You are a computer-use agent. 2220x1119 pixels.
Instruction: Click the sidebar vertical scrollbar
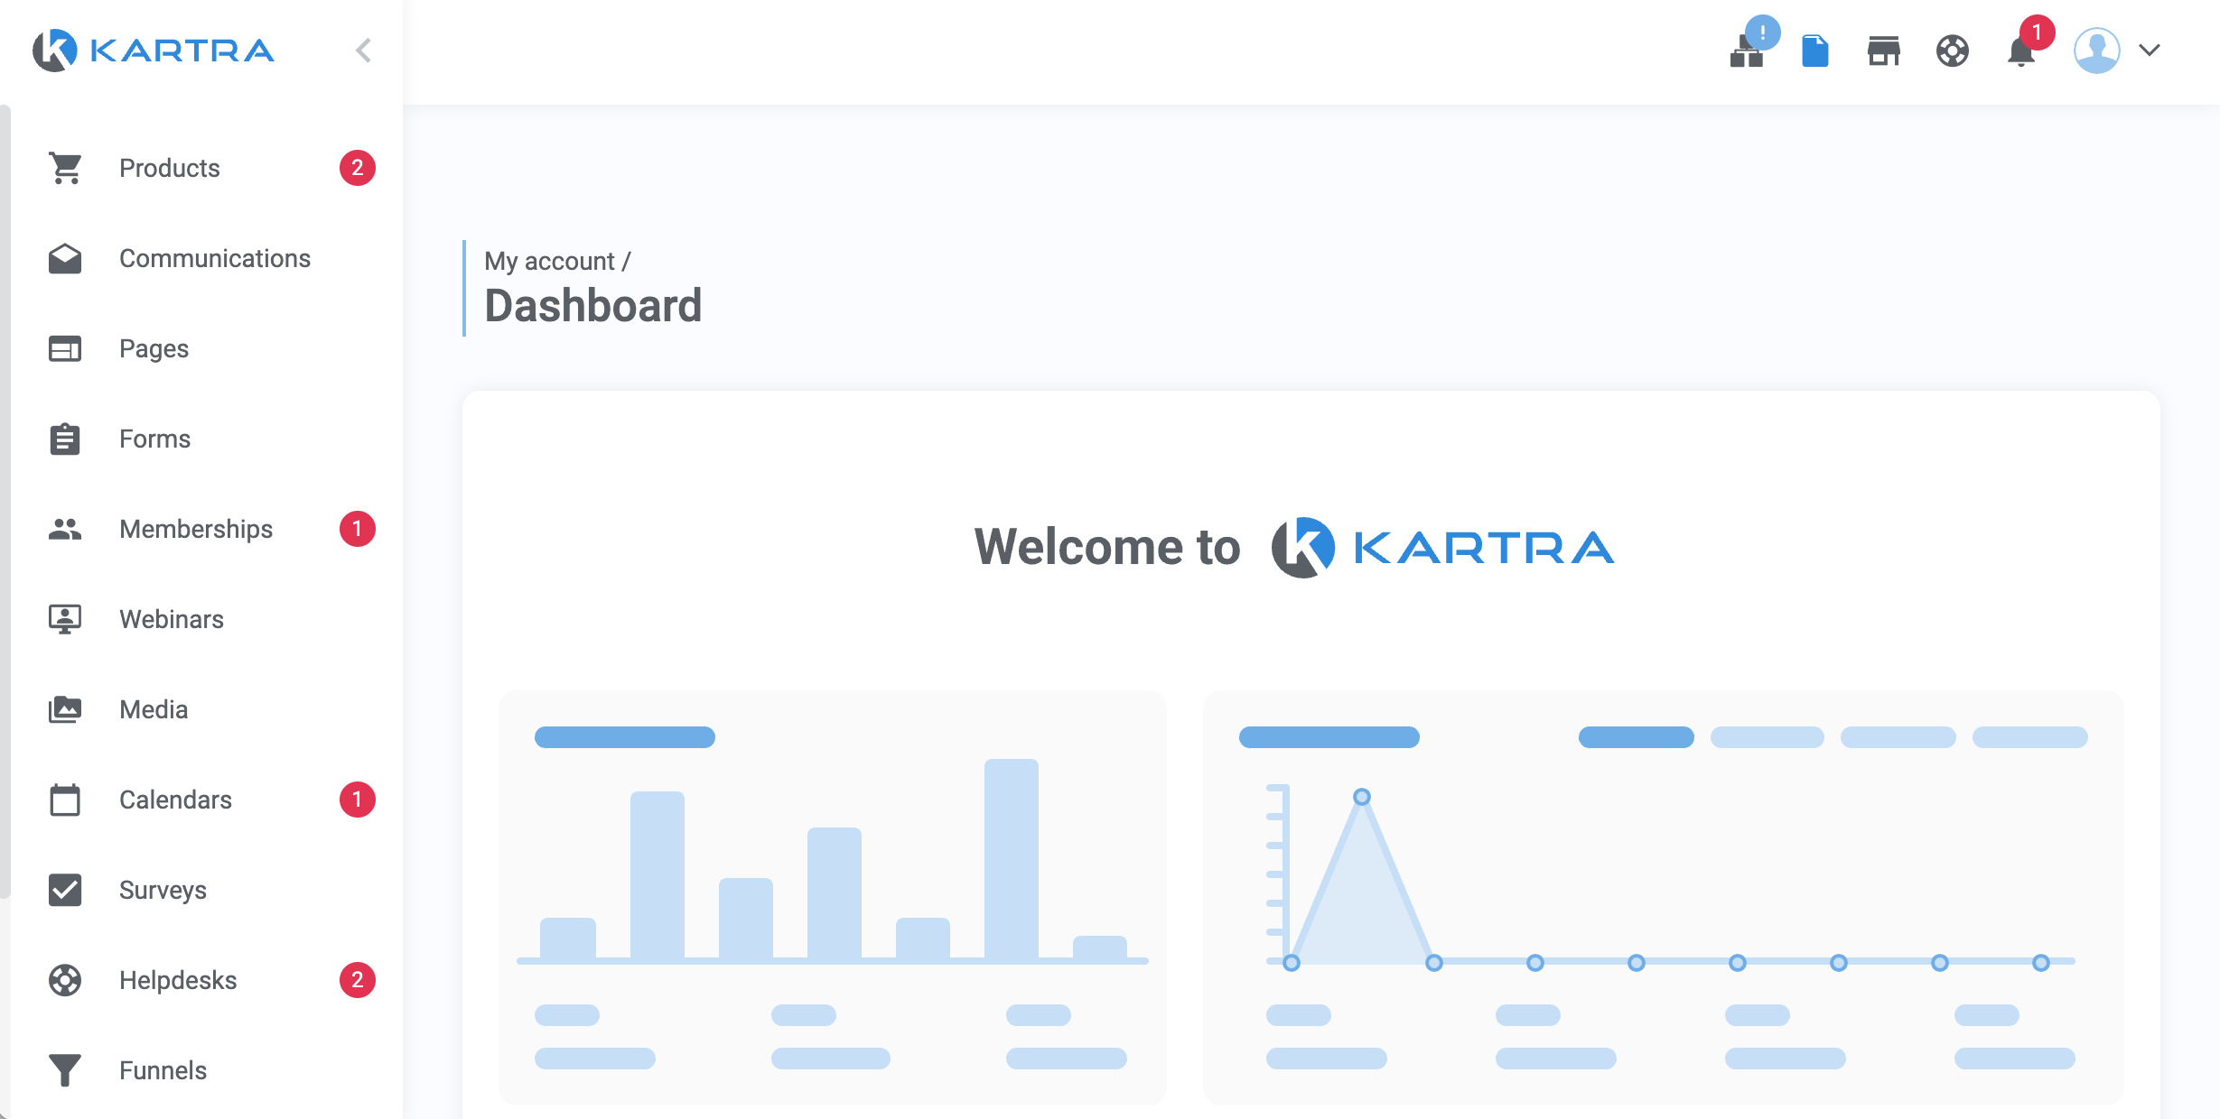[5, 502]
